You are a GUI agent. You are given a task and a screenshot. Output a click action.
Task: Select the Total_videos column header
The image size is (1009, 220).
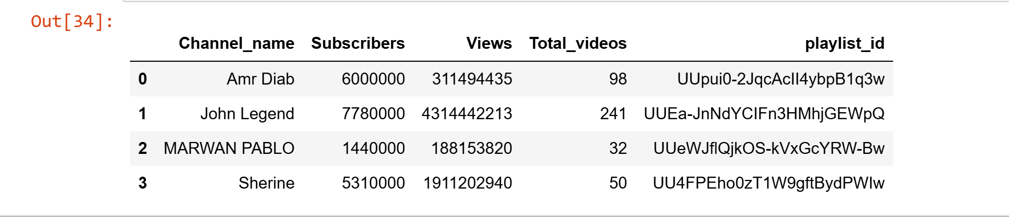[x=578, y=43]
